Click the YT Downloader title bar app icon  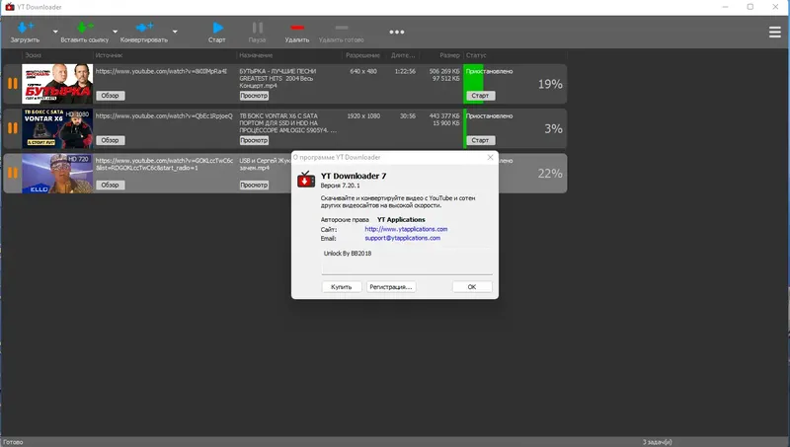point(10,7)
